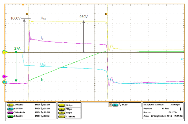Click the magenta C3 channel badge
The height and width of the screenshot is (124, 188).
(11, 113)
